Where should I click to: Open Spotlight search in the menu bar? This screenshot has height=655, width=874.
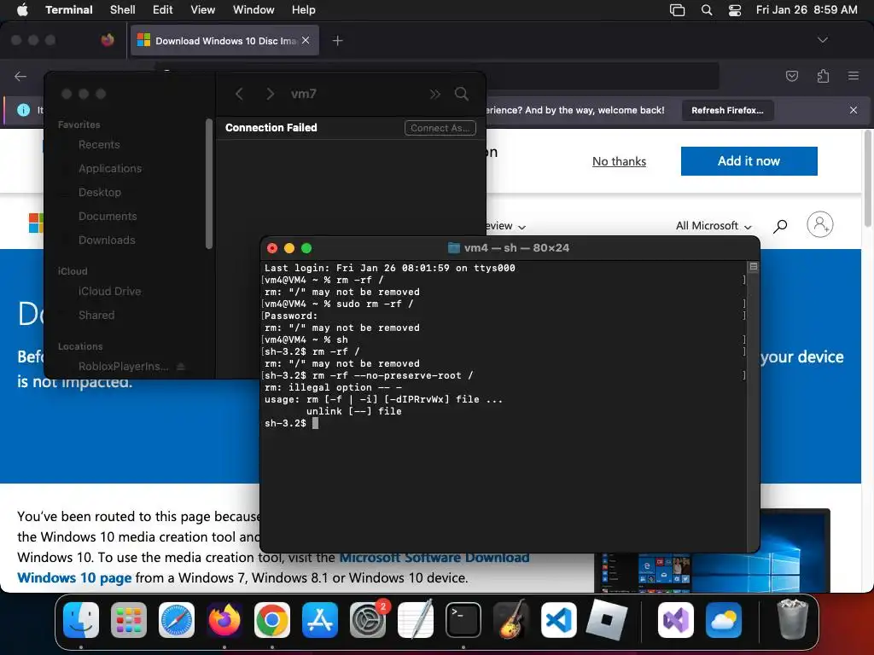point(706,10)
